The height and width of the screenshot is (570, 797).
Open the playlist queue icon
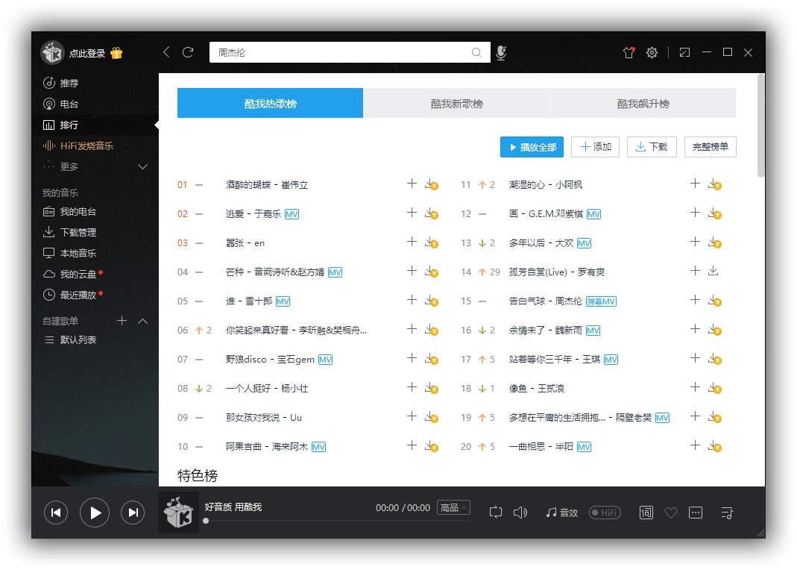coord(727,513)
